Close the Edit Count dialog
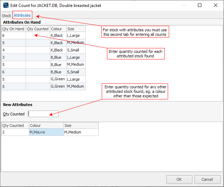Image resolution: width=224 pixels, height=187 pixels. click(x=216, y=5)
